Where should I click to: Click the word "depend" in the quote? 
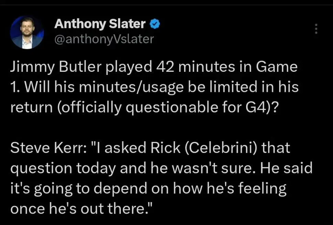pos(120,189)
